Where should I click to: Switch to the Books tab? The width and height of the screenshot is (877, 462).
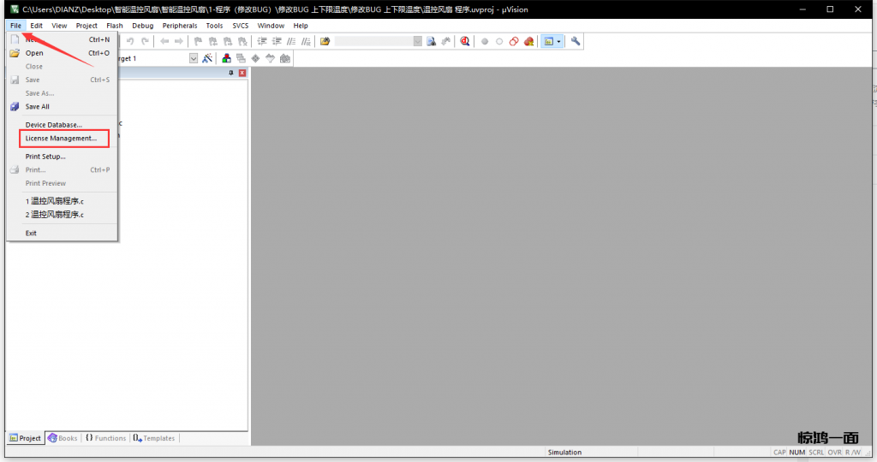63,438
